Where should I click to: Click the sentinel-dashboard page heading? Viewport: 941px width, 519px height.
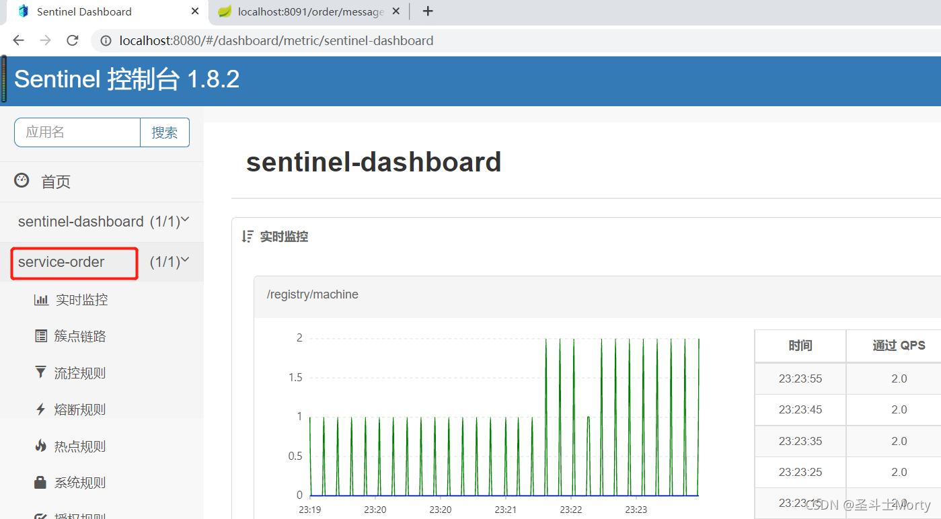coord(374,162)
